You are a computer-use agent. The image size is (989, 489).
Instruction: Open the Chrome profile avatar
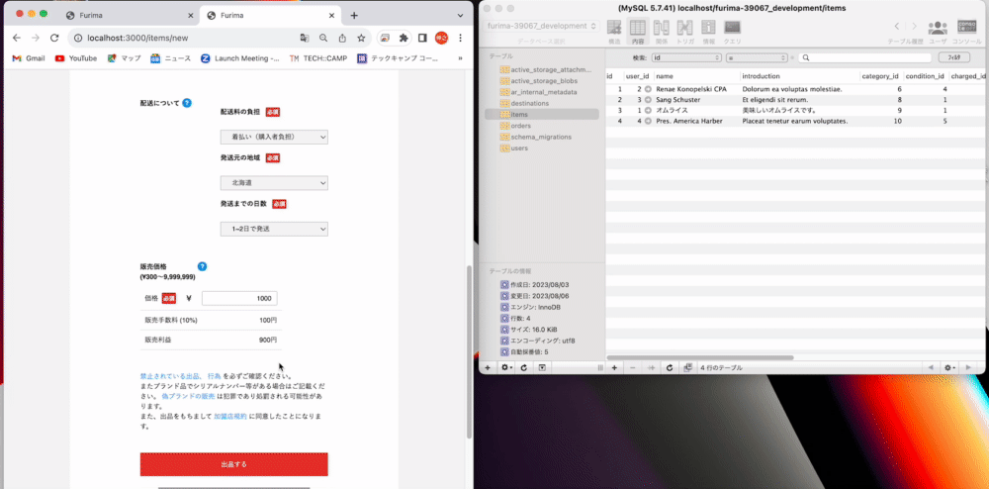441,38
